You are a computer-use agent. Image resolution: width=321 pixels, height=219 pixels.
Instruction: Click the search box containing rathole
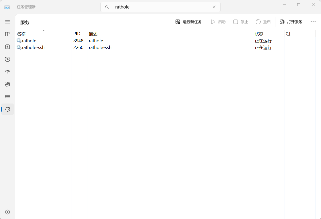point(160,7)
